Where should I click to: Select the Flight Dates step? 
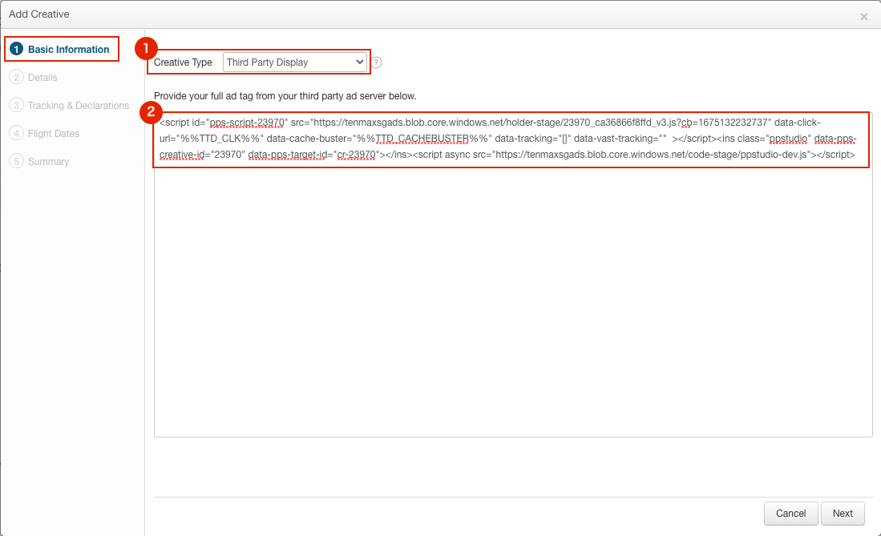click(x=54, y=134)
